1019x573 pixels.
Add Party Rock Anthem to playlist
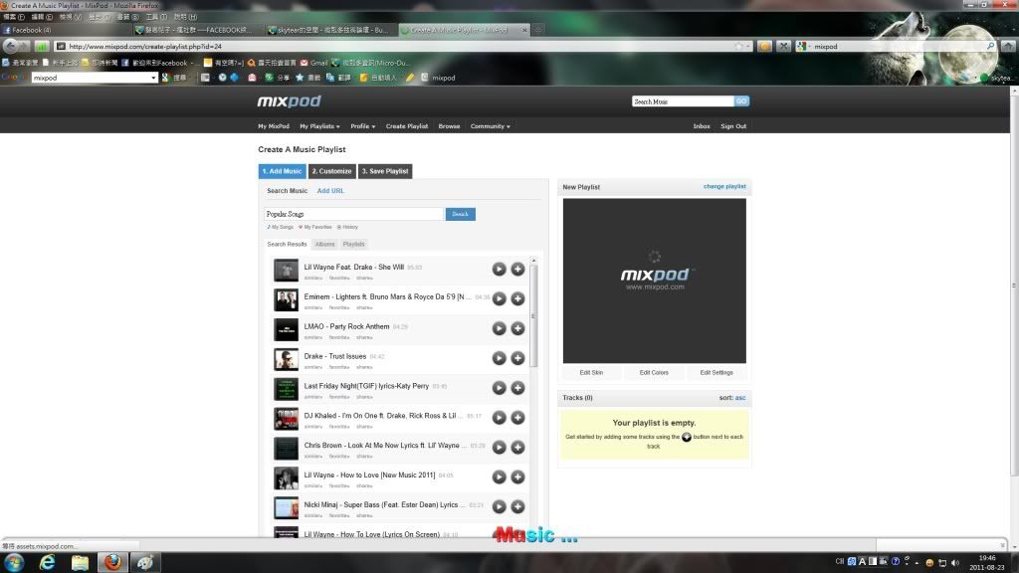point(517,328)
